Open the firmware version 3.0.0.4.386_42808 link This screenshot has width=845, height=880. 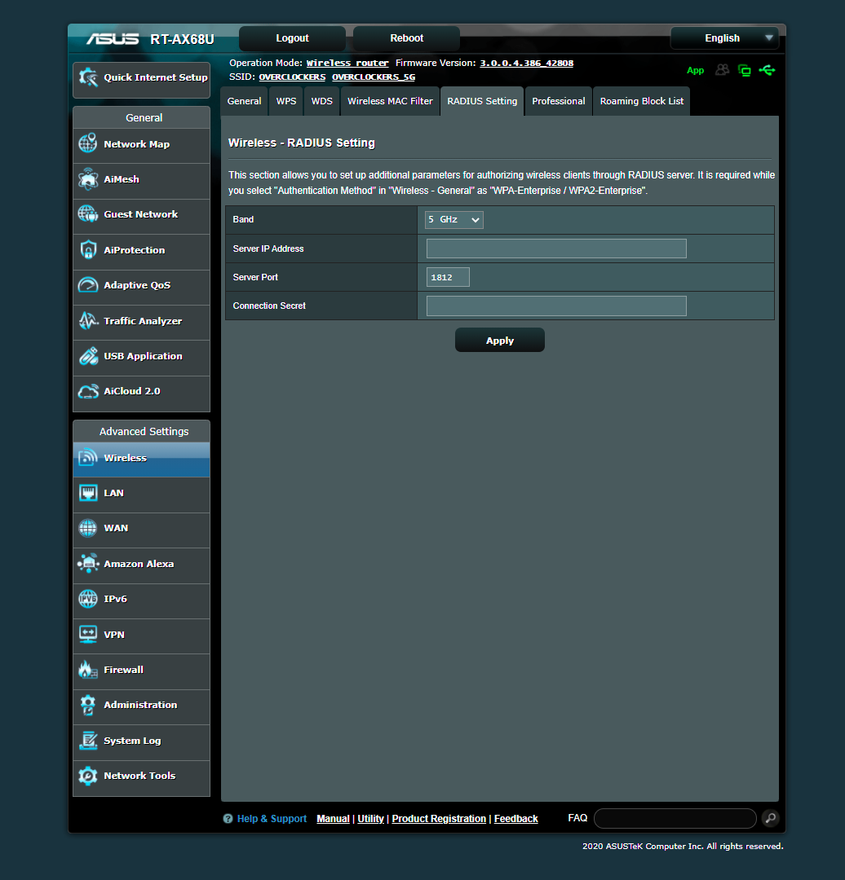tap(526, 63)
